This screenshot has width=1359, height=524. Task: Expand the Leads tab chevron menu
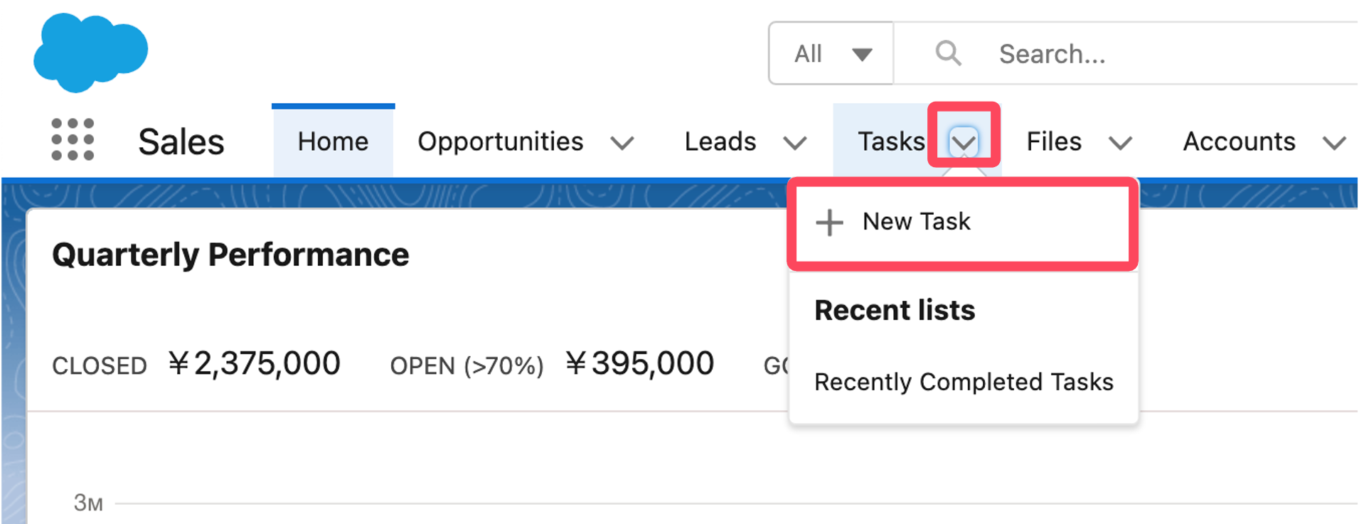(x=794, y=143)
